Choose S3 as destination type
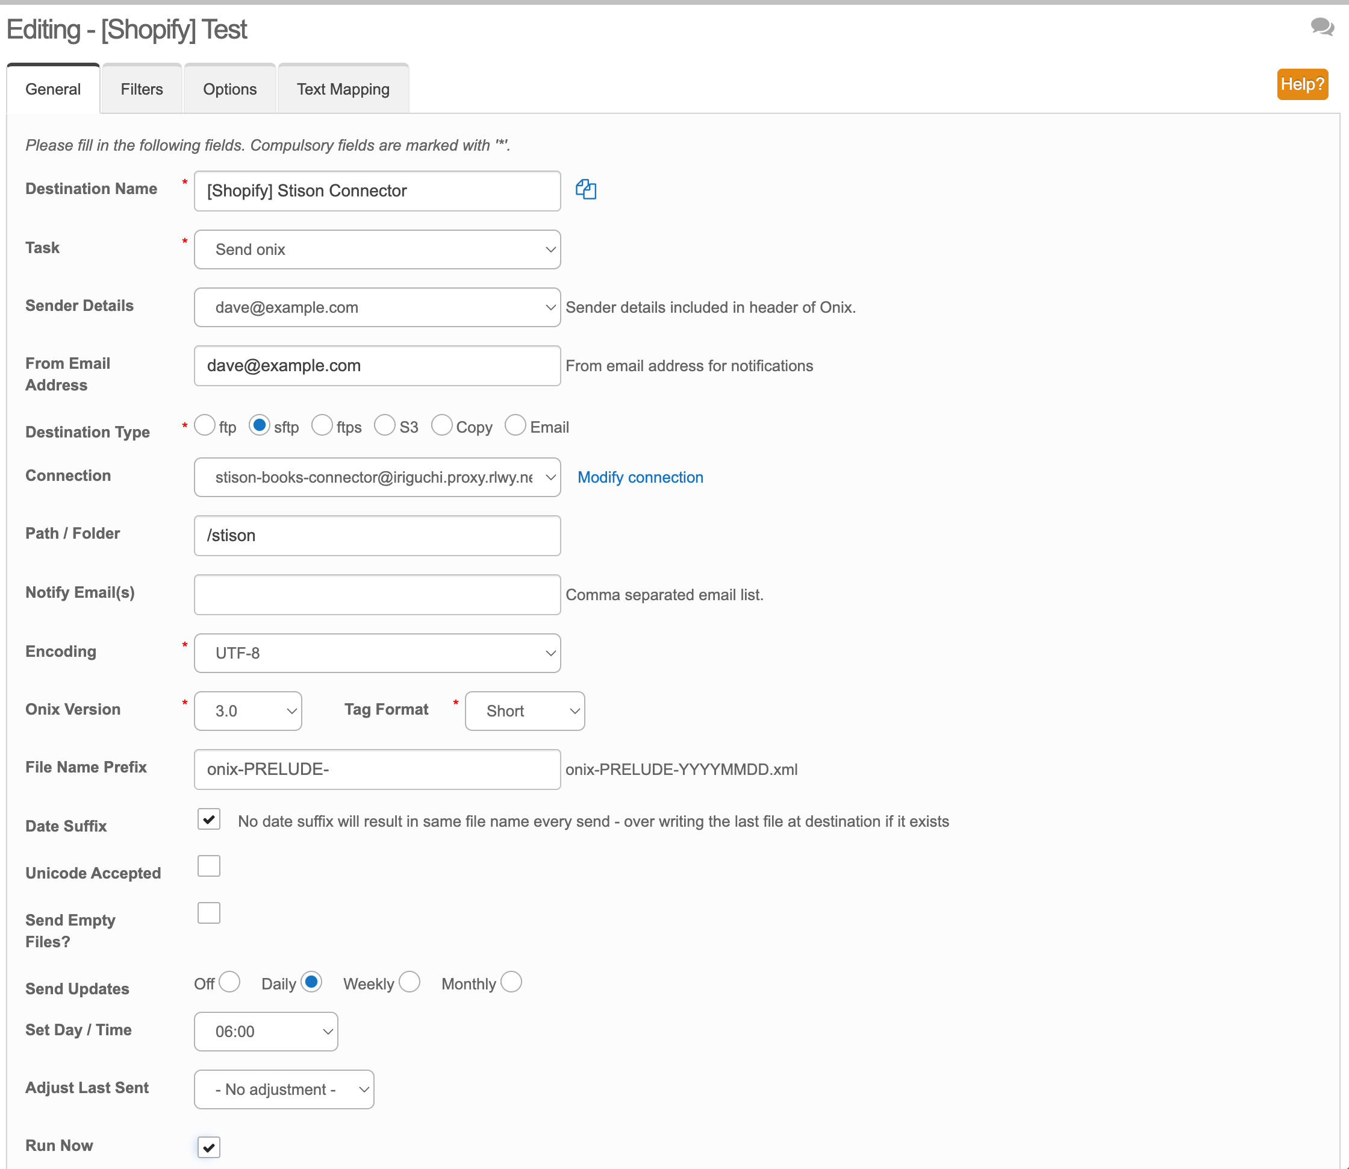The image size is (1349, 1169). [385, 425]
